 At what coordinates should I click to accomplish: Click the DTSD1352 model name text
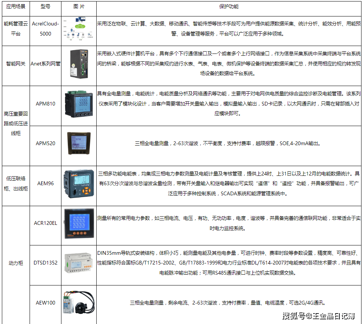coord(45,263)
